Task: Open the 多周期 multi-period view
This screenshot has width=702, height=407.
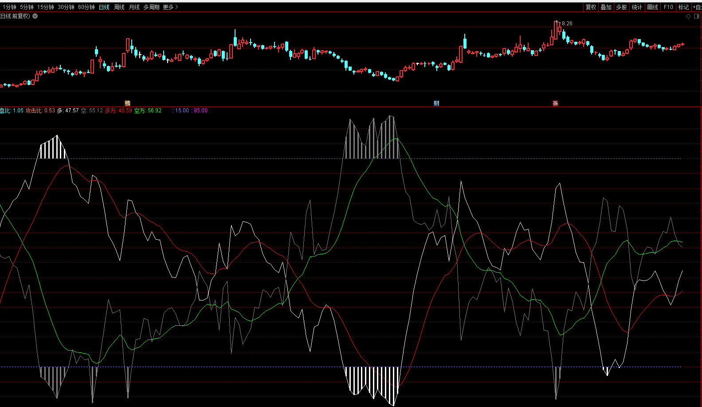Action: pyautogui.click(x=151, y=7)
